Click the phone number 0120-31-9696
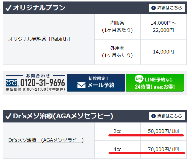192x162 pixels. pyautogui.click(x=42, y=83)
